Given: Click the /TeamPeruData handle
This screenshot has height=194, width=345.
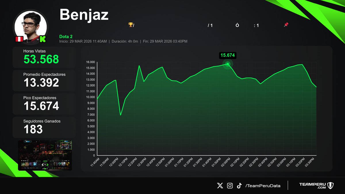Looking at the screenshot, I should 263,186.
